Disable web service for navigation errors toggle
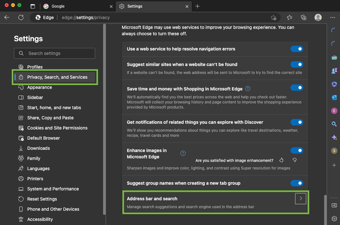 (x=297, y=49)
